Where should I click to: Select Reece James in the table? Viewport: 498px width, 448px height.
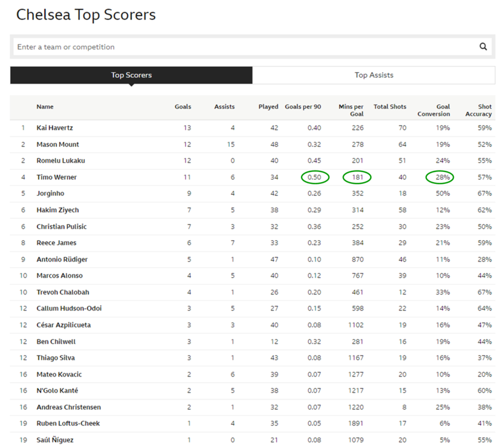pyautogui.click(x=56, y=243)
